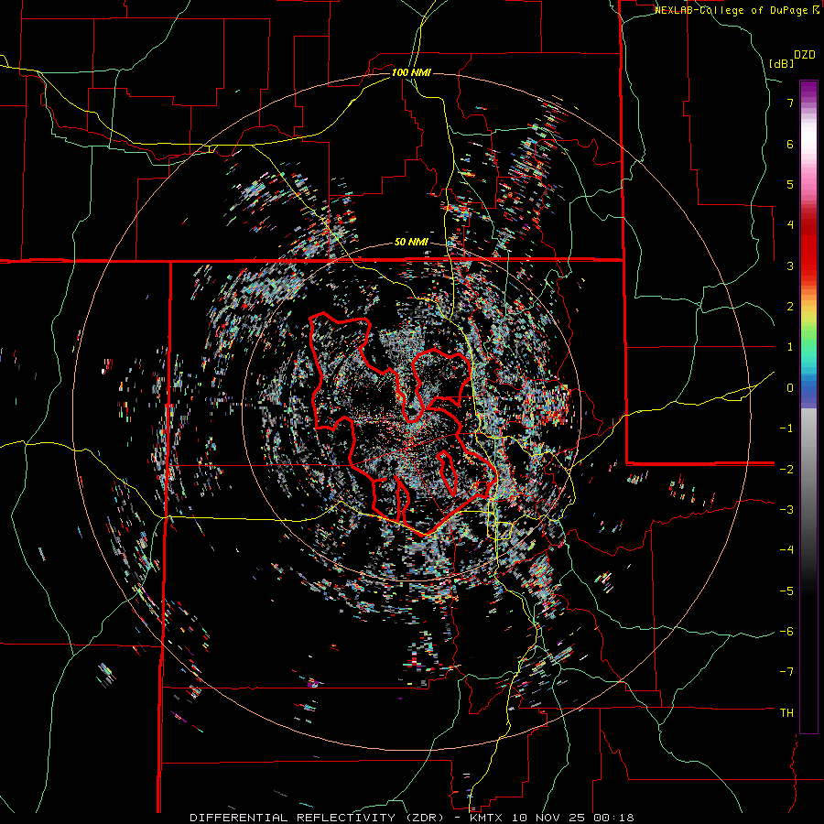Click the -6 value on the legend
This screenshot has width=824, height=824.
(x=786, y=632)
